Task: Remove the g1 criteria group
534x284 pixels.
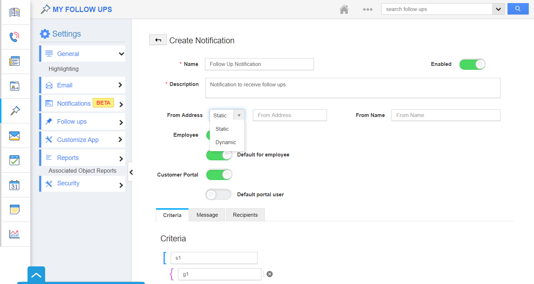Action: click(x=269, y=274)
